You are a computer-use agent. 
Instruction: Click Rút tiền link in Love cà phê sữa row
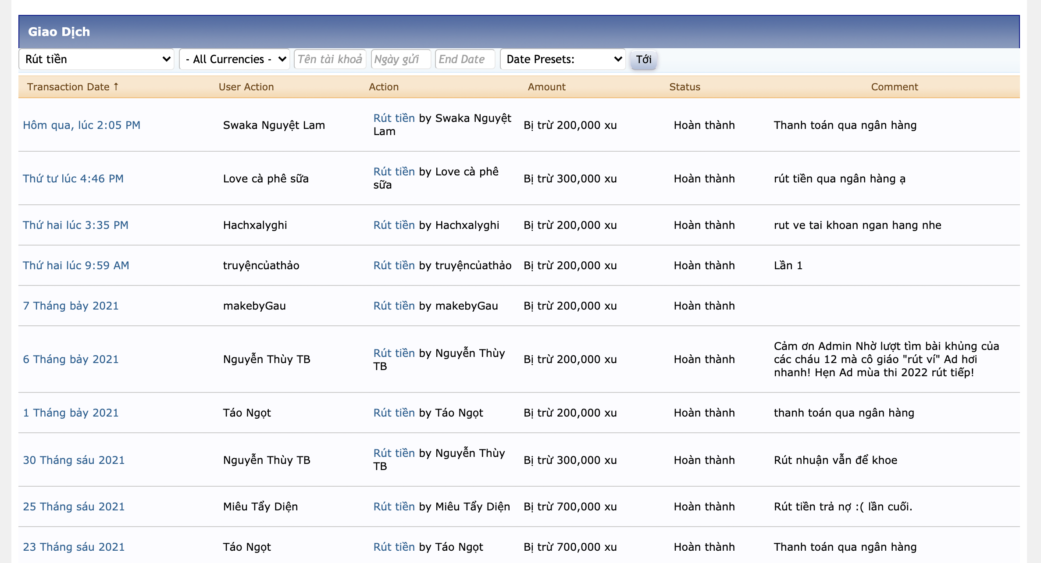pos(394,172)
